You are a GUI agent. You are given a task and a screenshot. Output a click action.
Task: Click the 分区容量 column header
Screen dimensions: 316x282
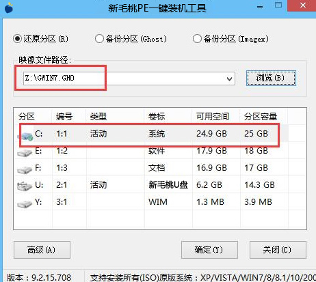(261, 117)
